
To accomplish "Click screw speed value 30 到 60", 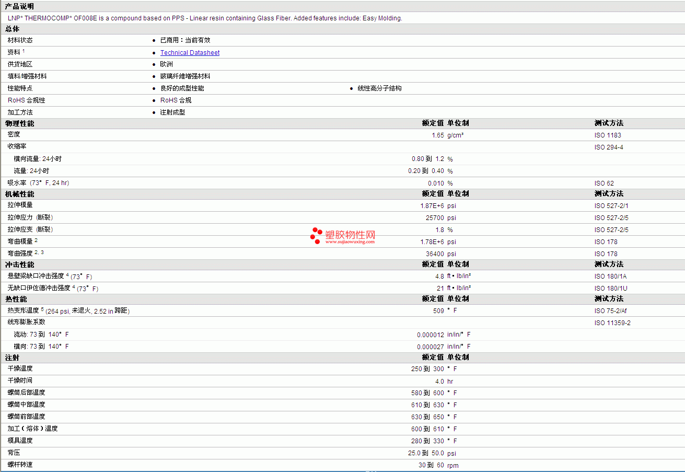I will [431, 465].
